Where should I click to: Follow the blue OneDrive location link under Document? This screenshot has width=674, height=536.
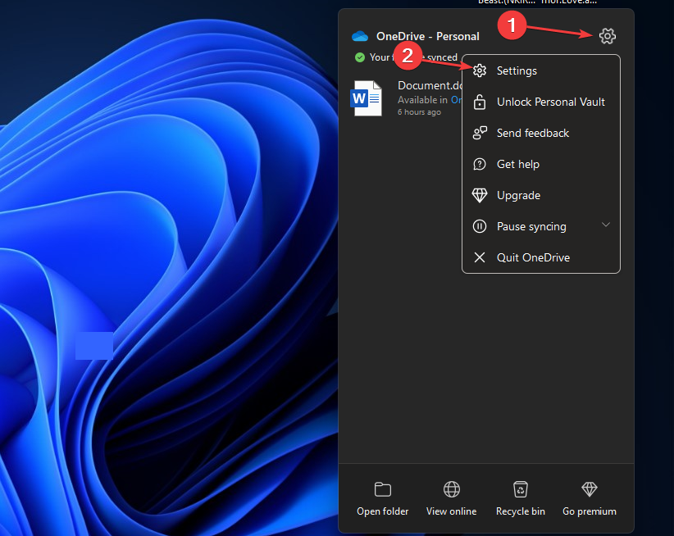pos(456,100)
